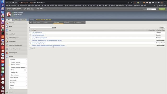Screen dimensions: 167x94
Task: Click the Delete button
Action: [32, 48]
